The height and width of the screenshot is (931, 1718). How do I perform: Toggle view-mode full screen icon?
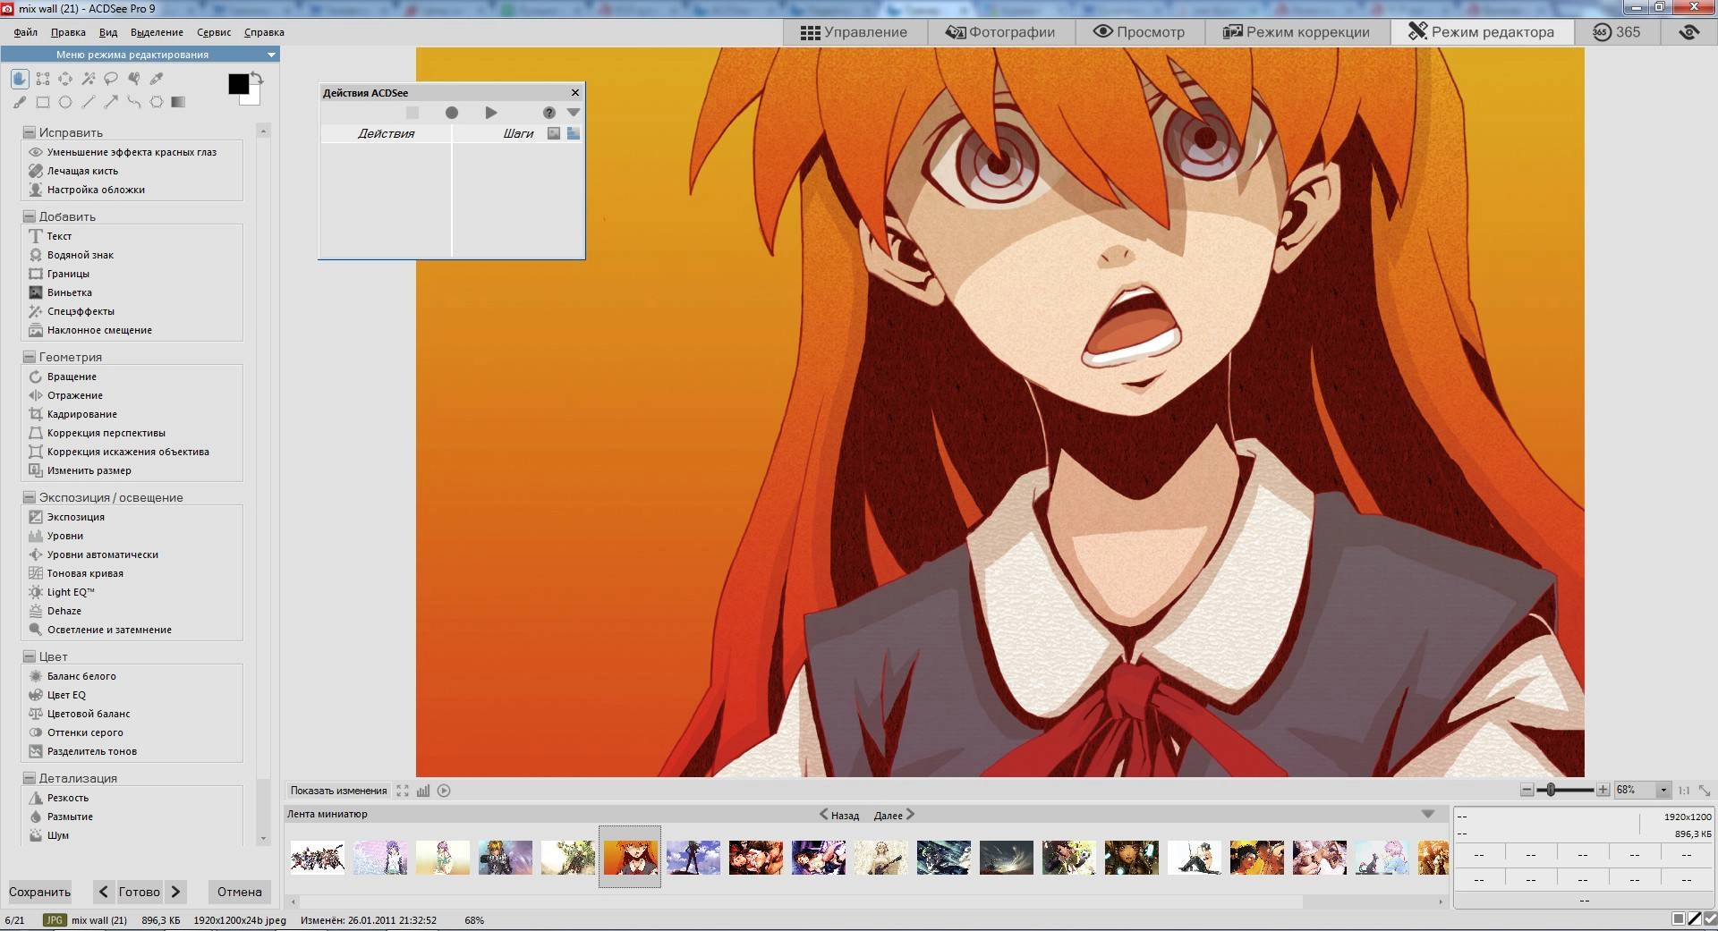click(403, 791)
